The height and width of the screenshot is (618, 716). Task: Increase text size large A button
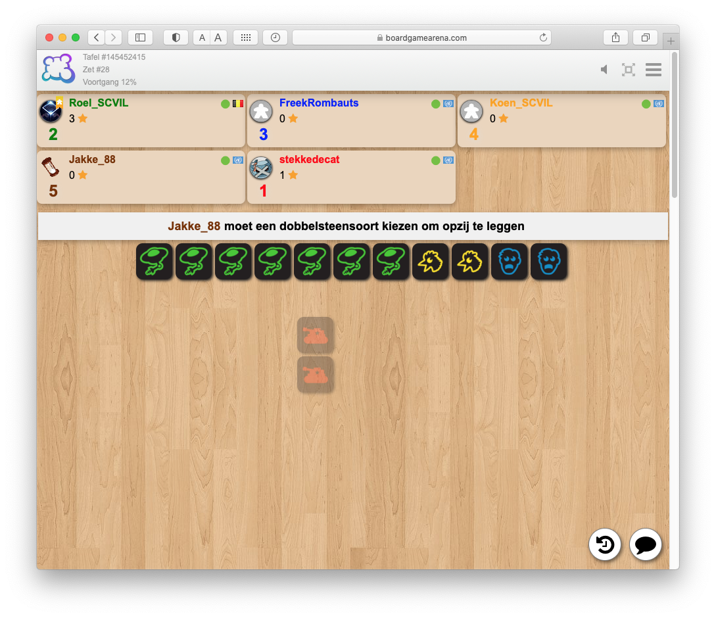coord(218,37)
